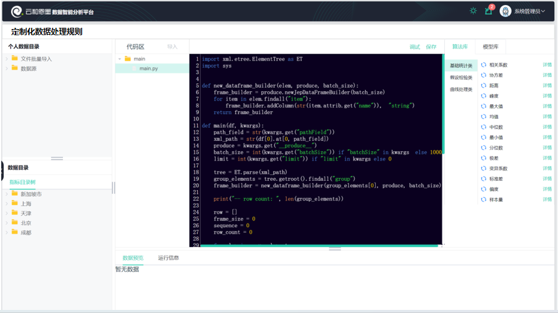Expand the 北京 node arrow
558x313 pixels.
point(7,223)
